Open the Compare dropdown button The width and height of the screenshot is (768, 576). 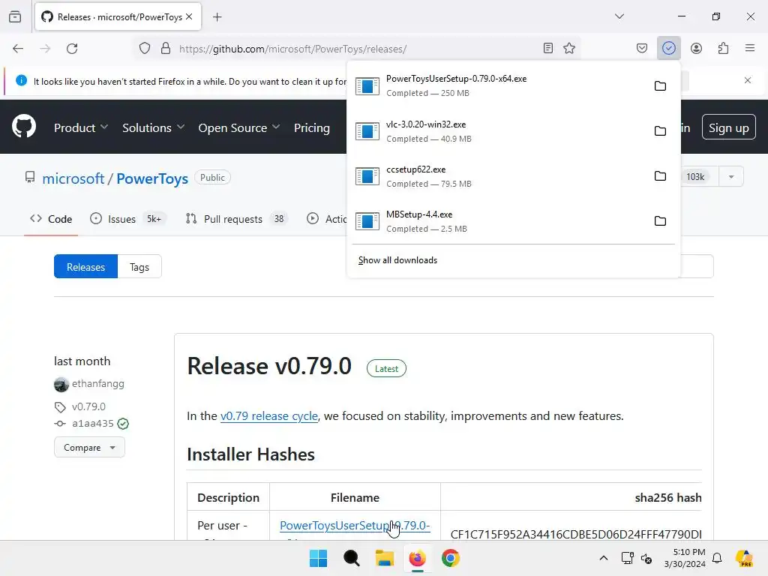click(90, 447)
